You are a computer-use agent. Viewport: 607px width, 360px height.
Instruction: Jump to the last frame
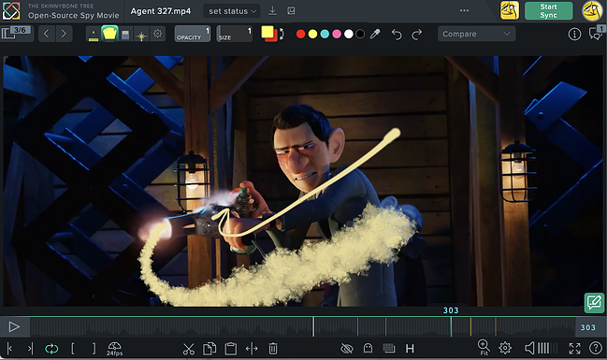pos(30,349)
